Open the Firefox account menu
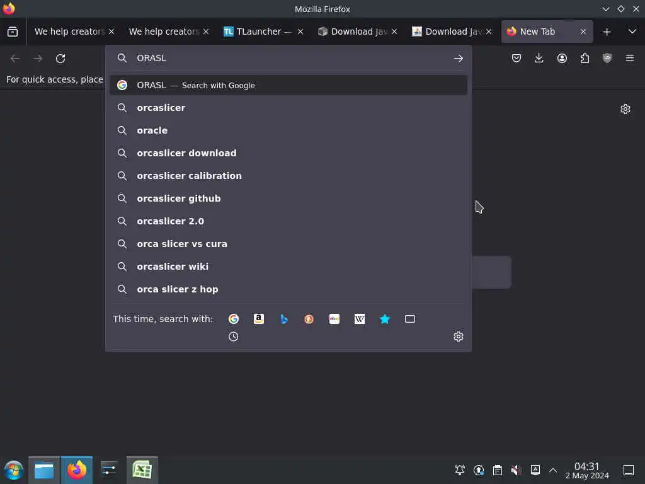The image size is (645, 484). pos(562,58)
